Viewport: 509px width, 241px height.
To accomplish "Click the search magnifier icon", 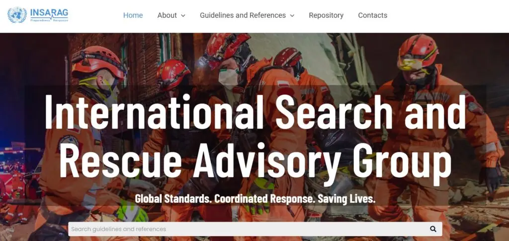I will coord(433,229).
